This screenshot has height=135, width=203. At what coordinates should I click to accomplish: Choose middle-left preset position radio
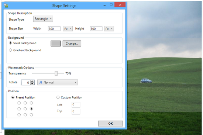tap(19, 109)
